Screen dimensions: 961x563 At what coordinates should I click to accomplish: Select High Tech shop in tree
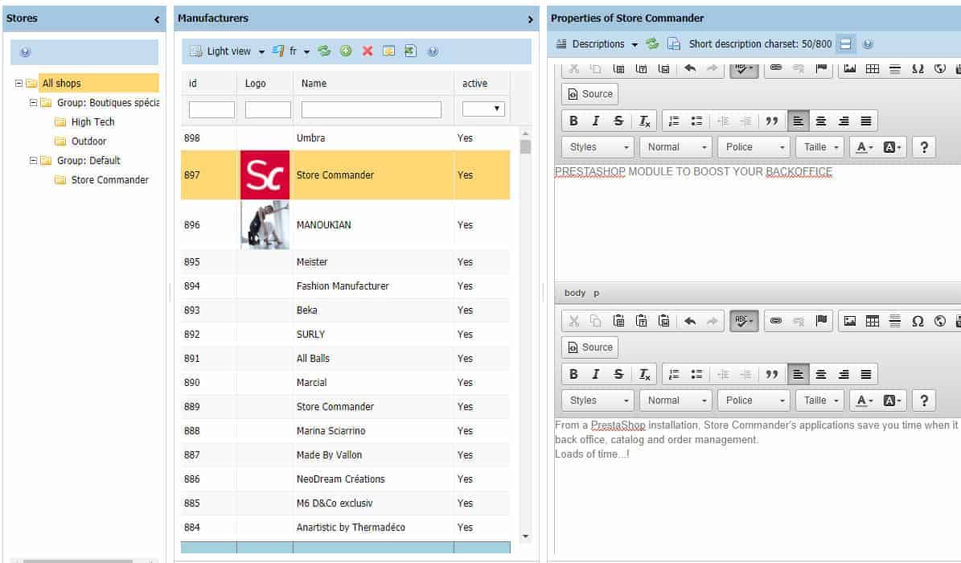coord(92,122)
